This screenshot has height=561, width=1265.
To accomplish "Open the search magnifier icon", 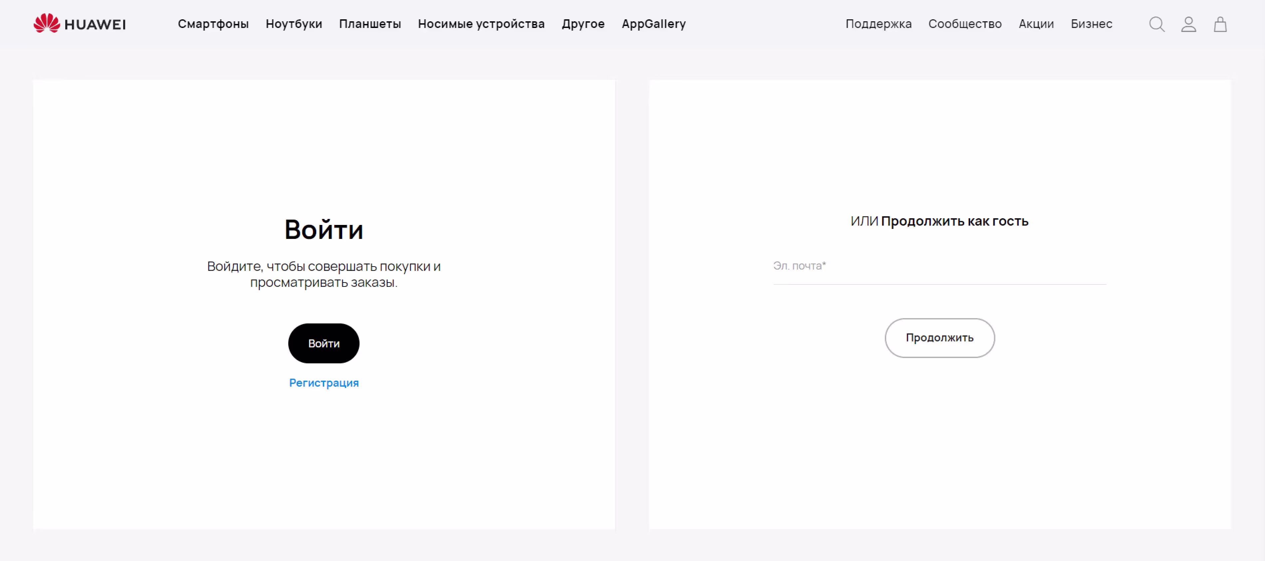I will point(1156,24).
